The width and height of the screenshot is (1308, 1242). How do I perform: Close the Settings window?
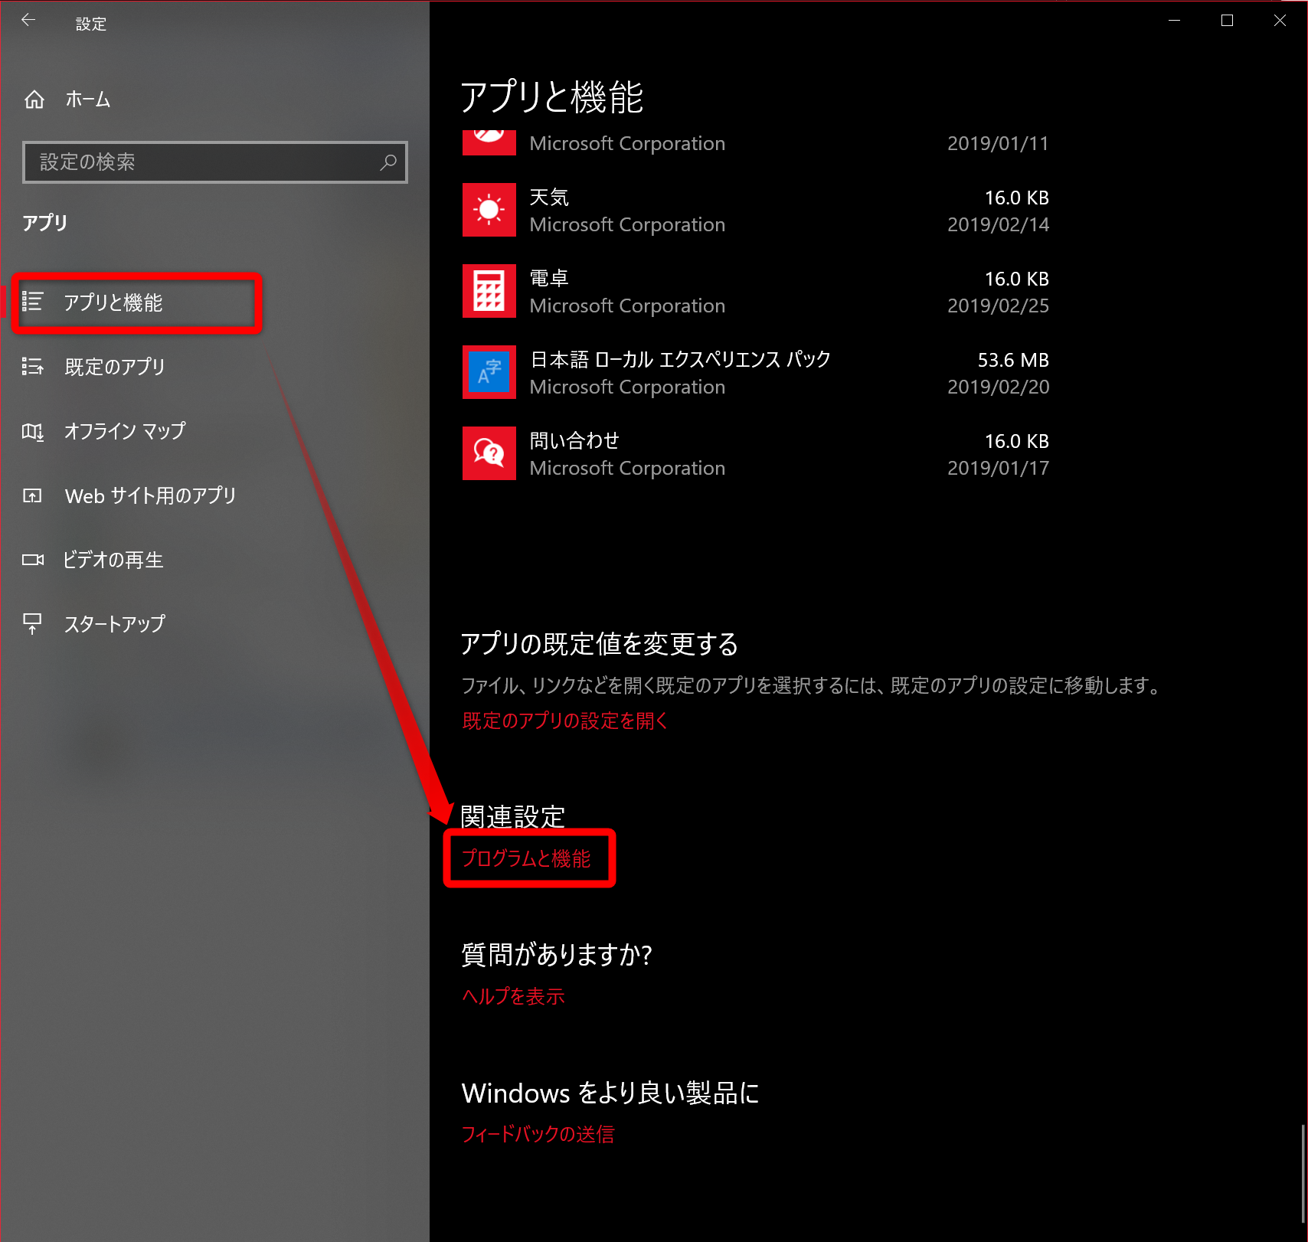click(x=1280, y=21)
